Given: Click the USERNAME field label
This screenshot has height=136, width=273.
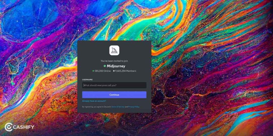Looking at the screenshot, I should click(87, 80).
